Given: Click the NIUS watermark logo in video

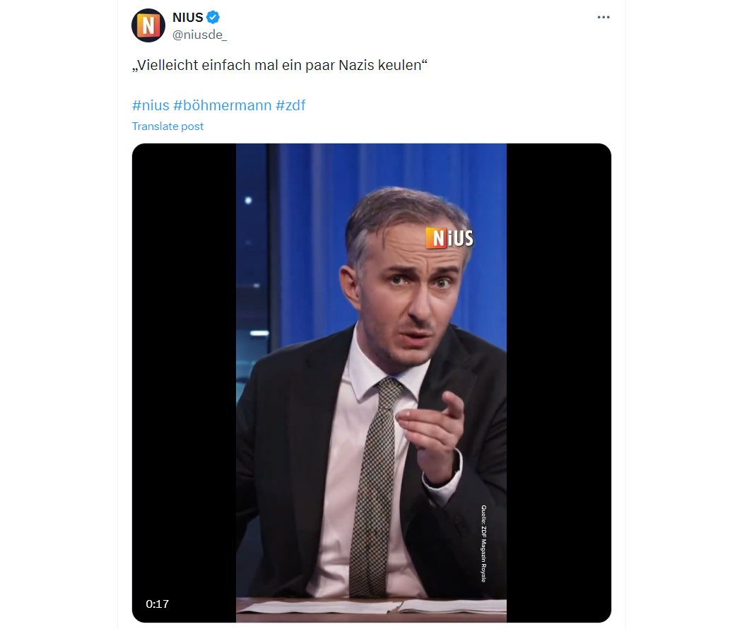Looking at the screenshot, I should click(x=449, y=238).
